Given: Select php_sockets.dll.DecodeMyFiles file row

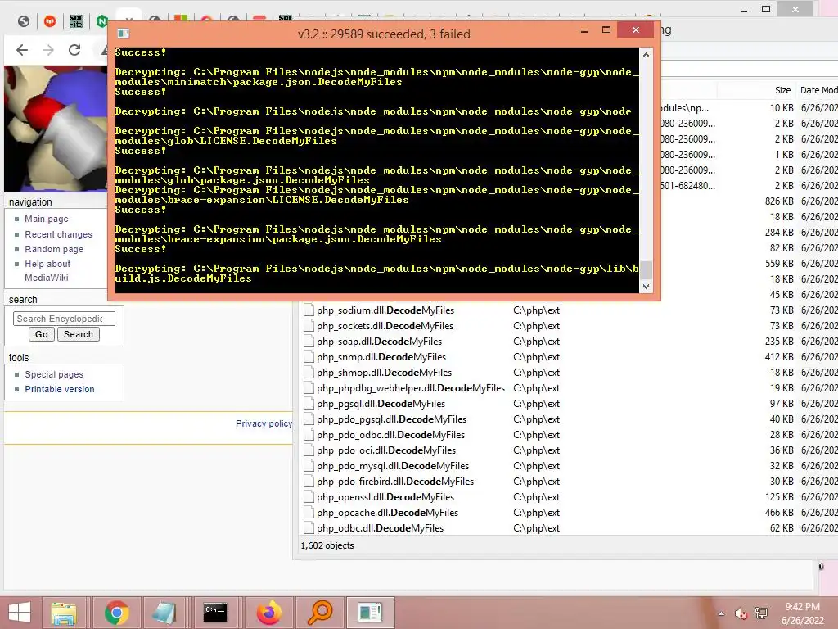Looking at the screenshot, I should point(568,326).
